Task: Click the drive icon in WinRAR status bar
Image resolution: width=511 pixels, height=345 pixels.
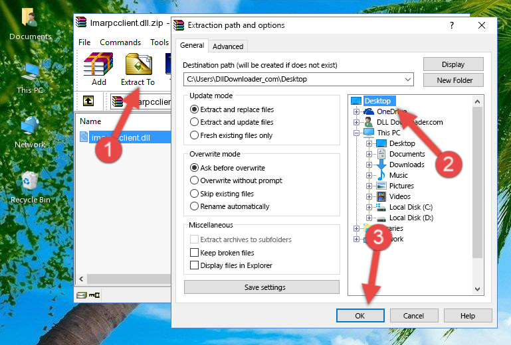Action: [82, 295]
